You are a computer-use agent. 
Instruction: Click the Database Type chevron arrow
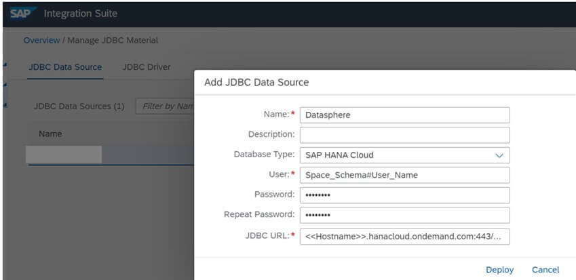(x=499, y=156)
